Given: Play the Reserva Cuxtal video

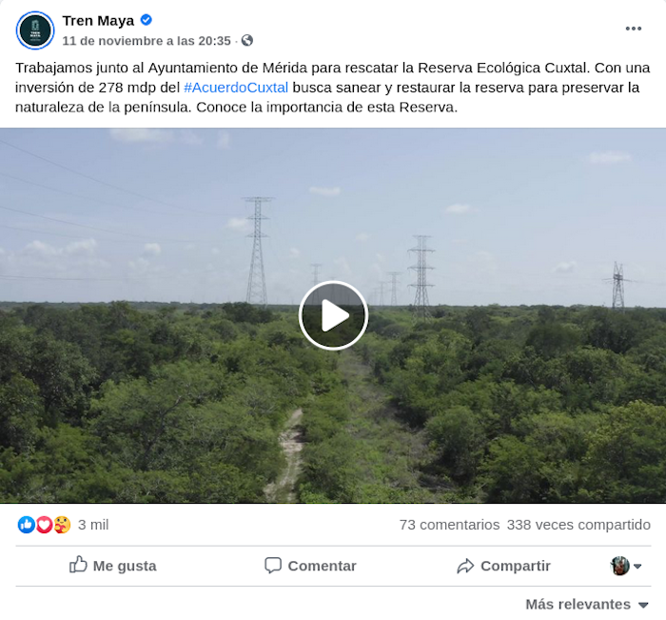Looking at the screenshot, I should [333, 315].
